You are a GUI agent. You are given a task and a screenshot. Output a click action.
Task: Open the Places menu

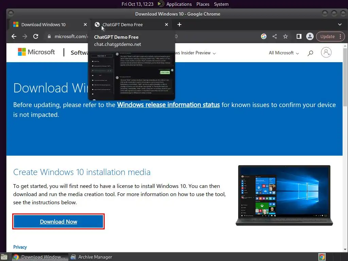pyautogui.click(x=203, y=4)
